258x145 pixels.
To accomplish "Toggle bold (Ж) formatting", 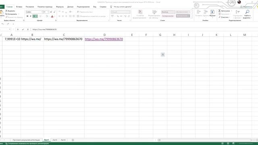I will point(27,16).
